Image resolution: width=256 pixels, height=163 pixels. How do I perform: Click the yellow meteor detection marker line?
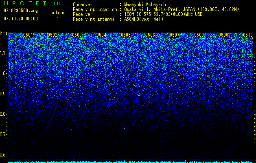pyautogui.click(x=71, y=159)
